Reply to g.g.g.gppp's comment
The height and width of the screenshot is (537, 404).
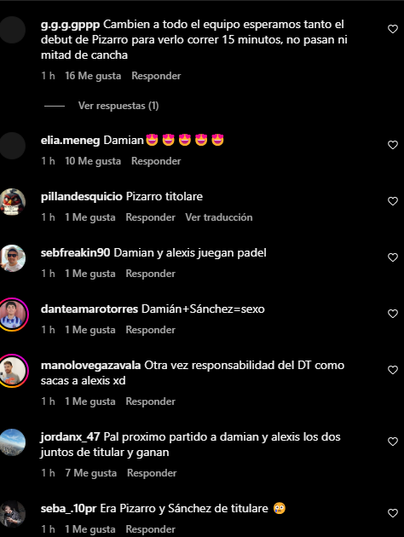point(156,76)
